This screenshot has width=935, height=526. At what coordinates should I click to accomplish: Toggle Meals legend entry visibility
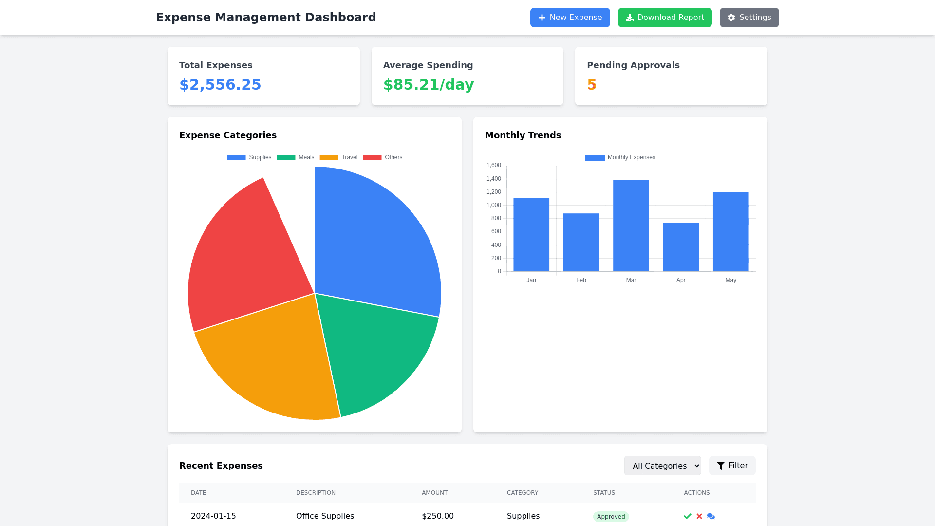[296, 157]
